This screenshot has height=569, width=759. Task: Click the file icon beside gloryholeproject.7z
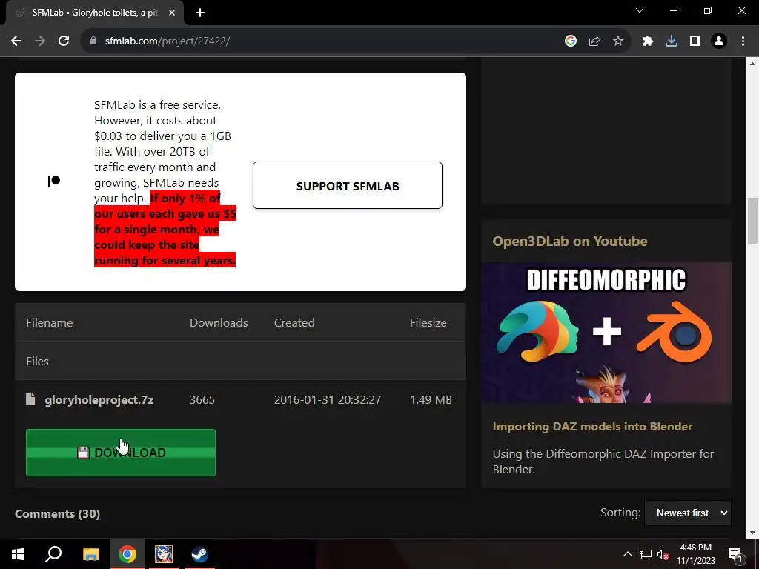[x=30, y=399]
